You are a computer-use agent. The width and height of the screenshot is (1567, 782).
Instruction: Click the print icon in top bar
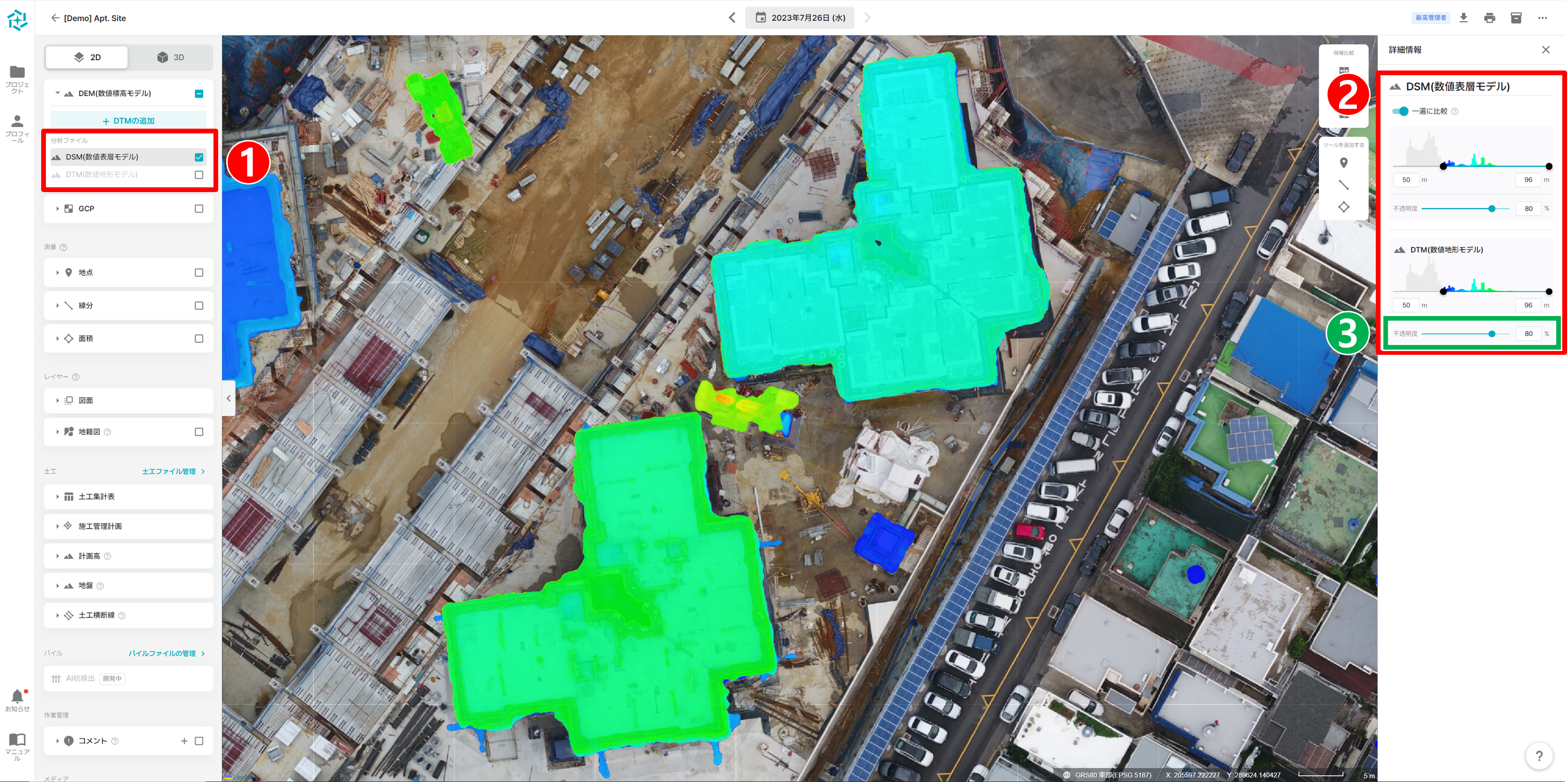point(1490,18)
